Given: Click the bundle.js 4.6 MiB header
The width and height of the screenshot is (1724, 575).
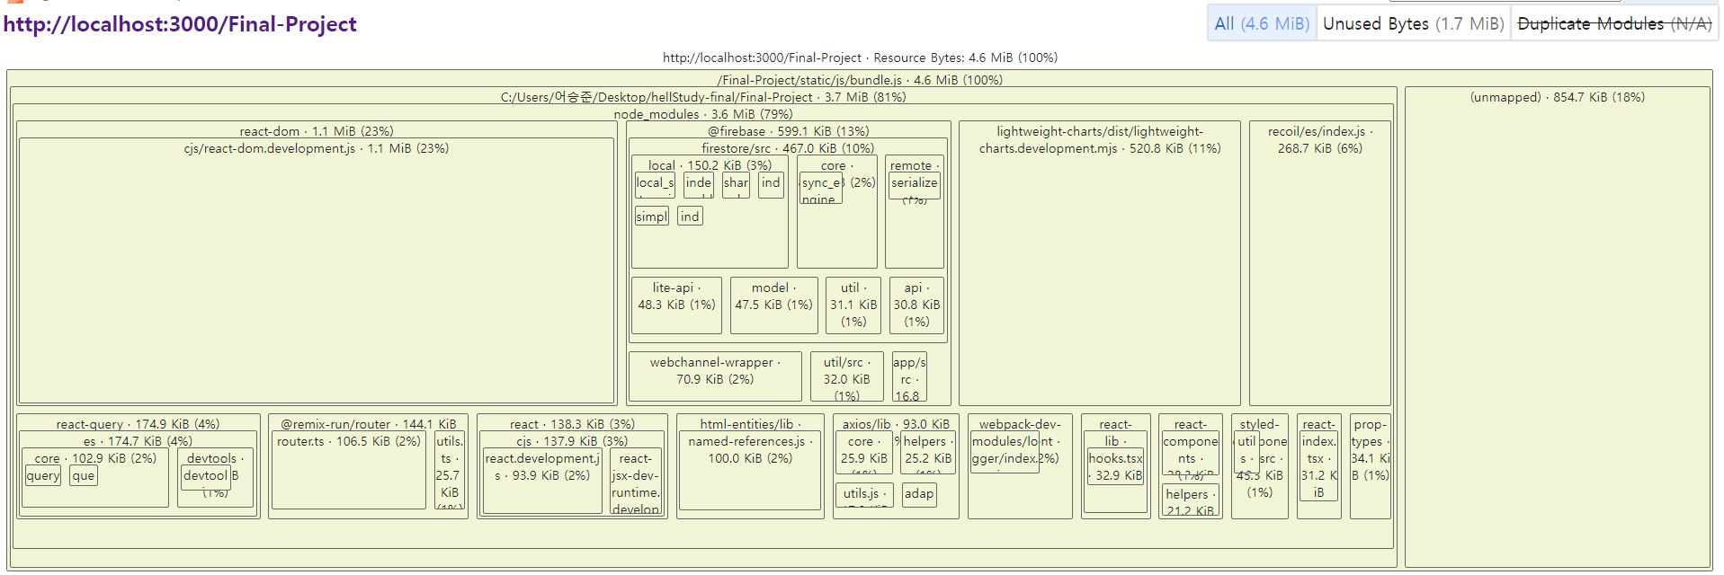Looking at the screenshot, I should [x=860, y=80].
